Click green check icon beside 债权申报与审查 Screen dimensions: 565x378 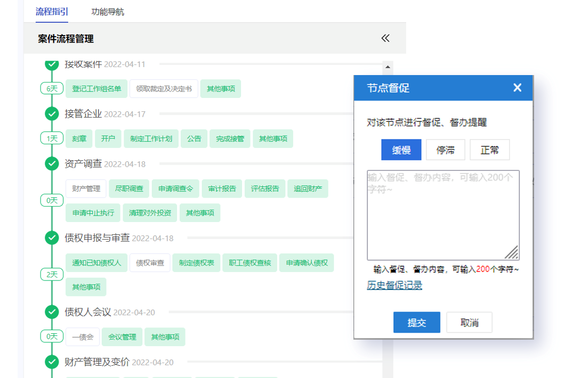point(52,238)
